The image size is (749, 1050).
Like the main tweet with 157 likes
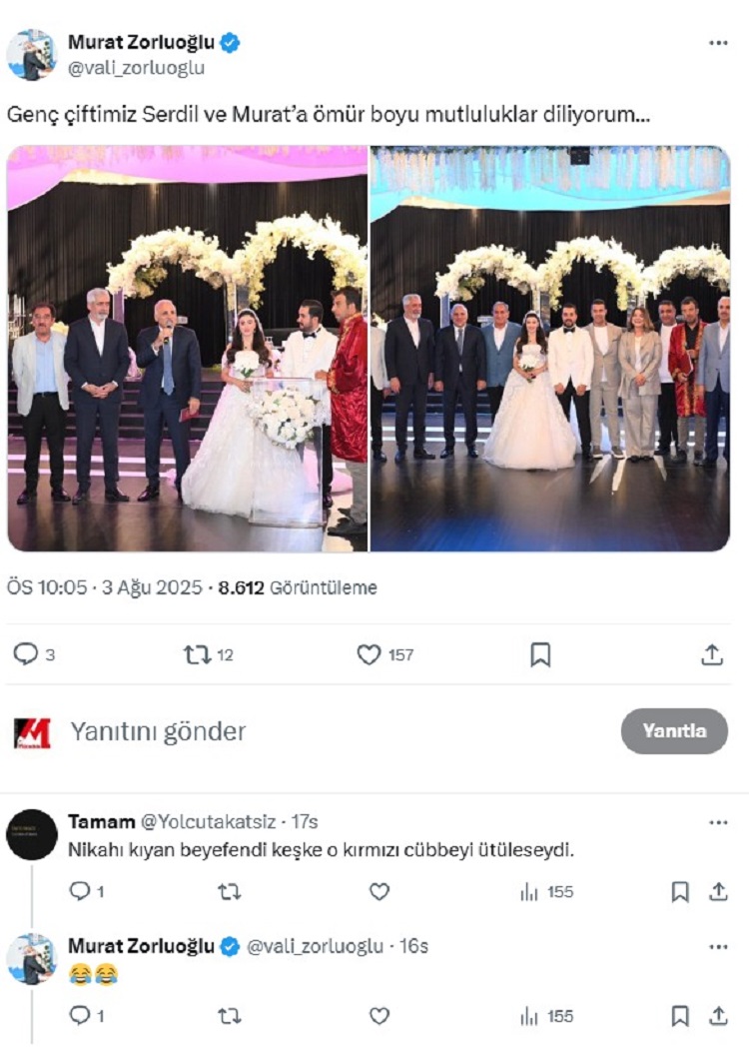click(x=369, y=654)
